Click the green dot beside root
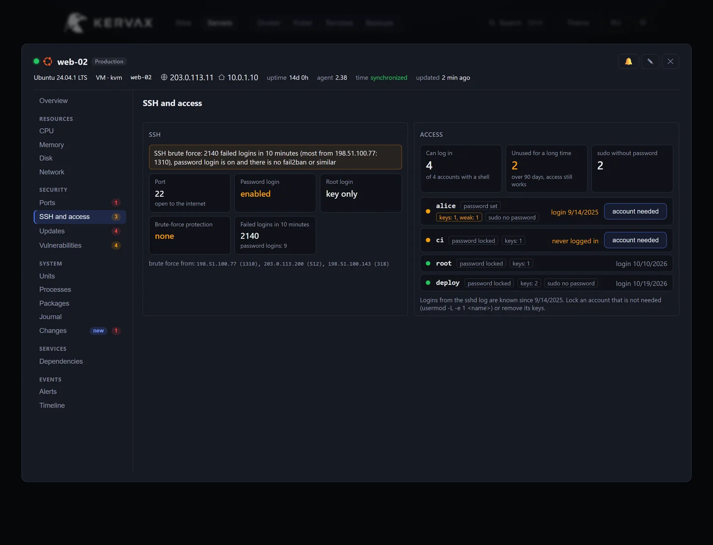The image size is (713, 545). point(428,264)
